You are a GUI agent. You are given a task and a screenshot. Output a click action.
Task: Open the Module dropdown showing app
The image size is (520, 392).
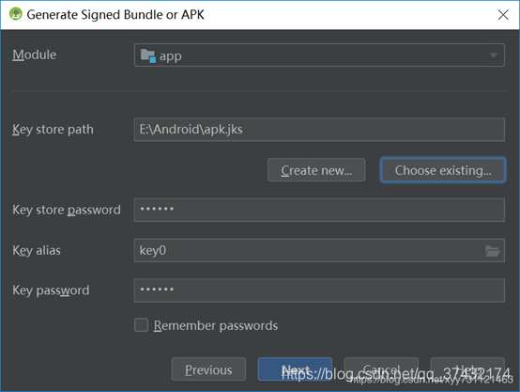coord(319,55)
